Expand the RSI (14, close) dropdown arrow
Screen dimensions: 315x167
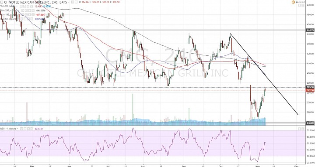coord(17,129)
